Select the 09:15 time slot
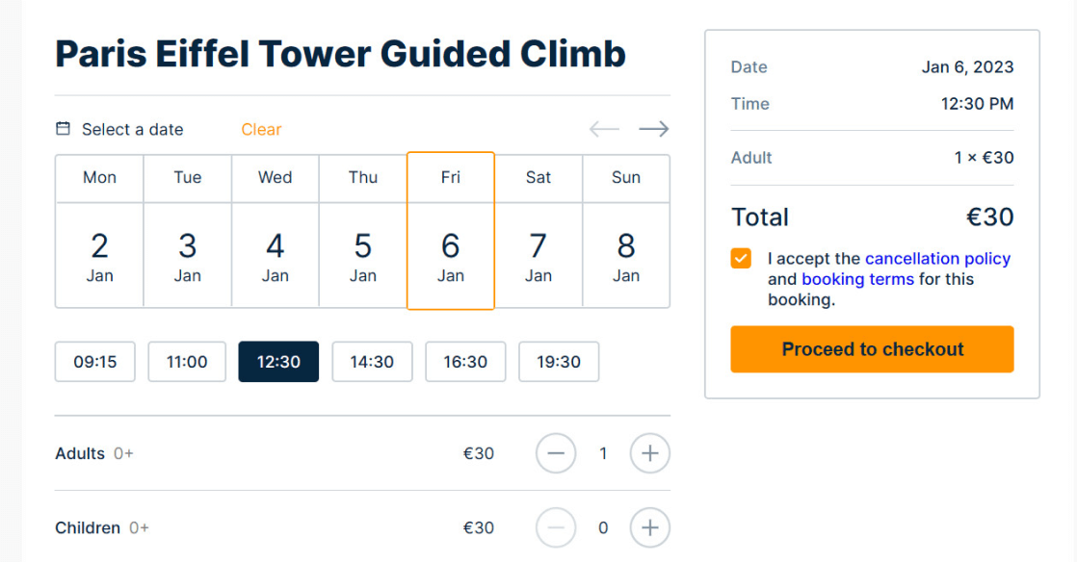Viewport: 1077px width, 562px height. [94, 362]
